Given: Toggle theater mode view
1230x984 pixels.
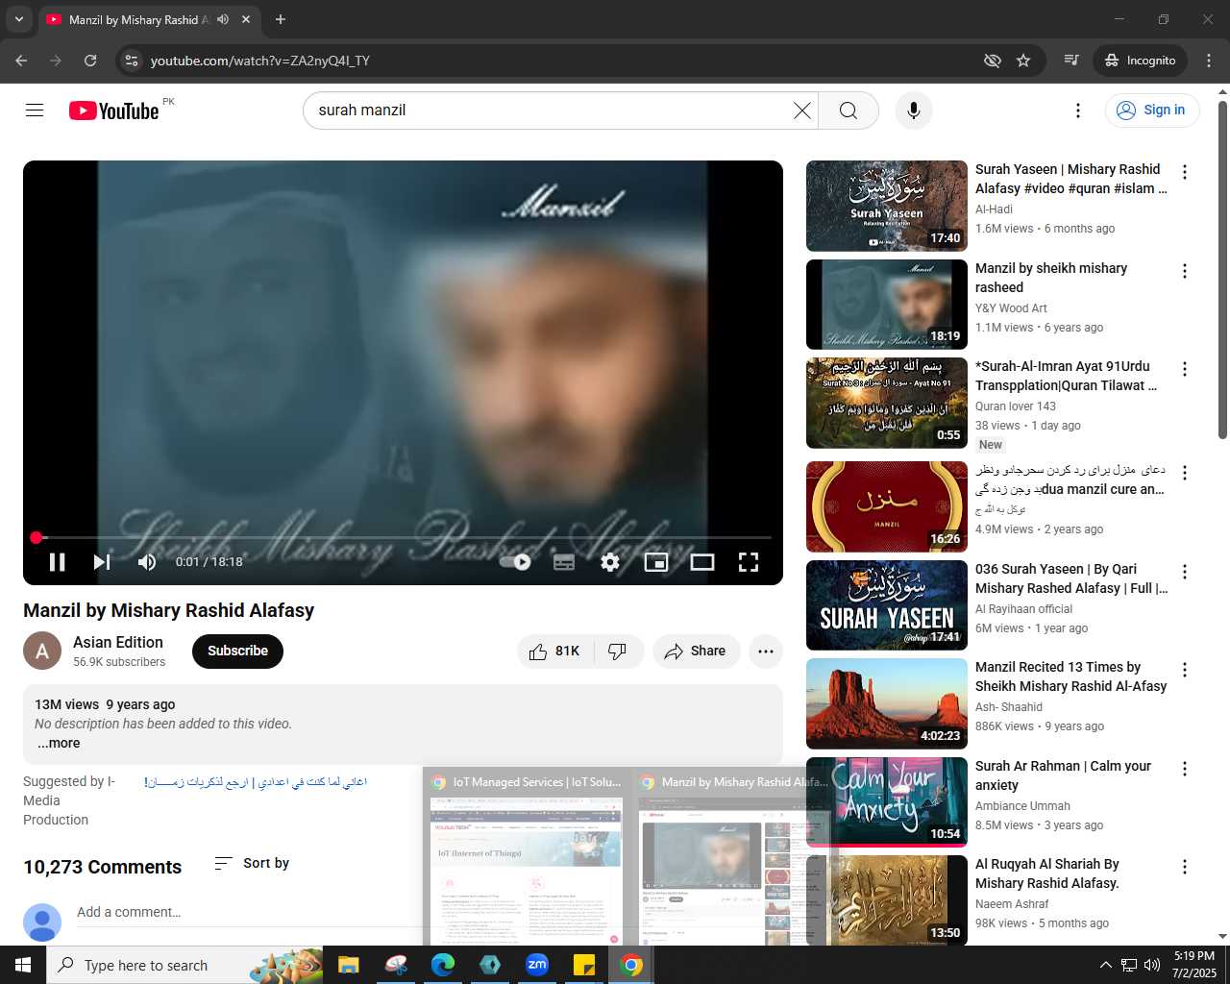Looking at the screenshot, I should 702,562.
